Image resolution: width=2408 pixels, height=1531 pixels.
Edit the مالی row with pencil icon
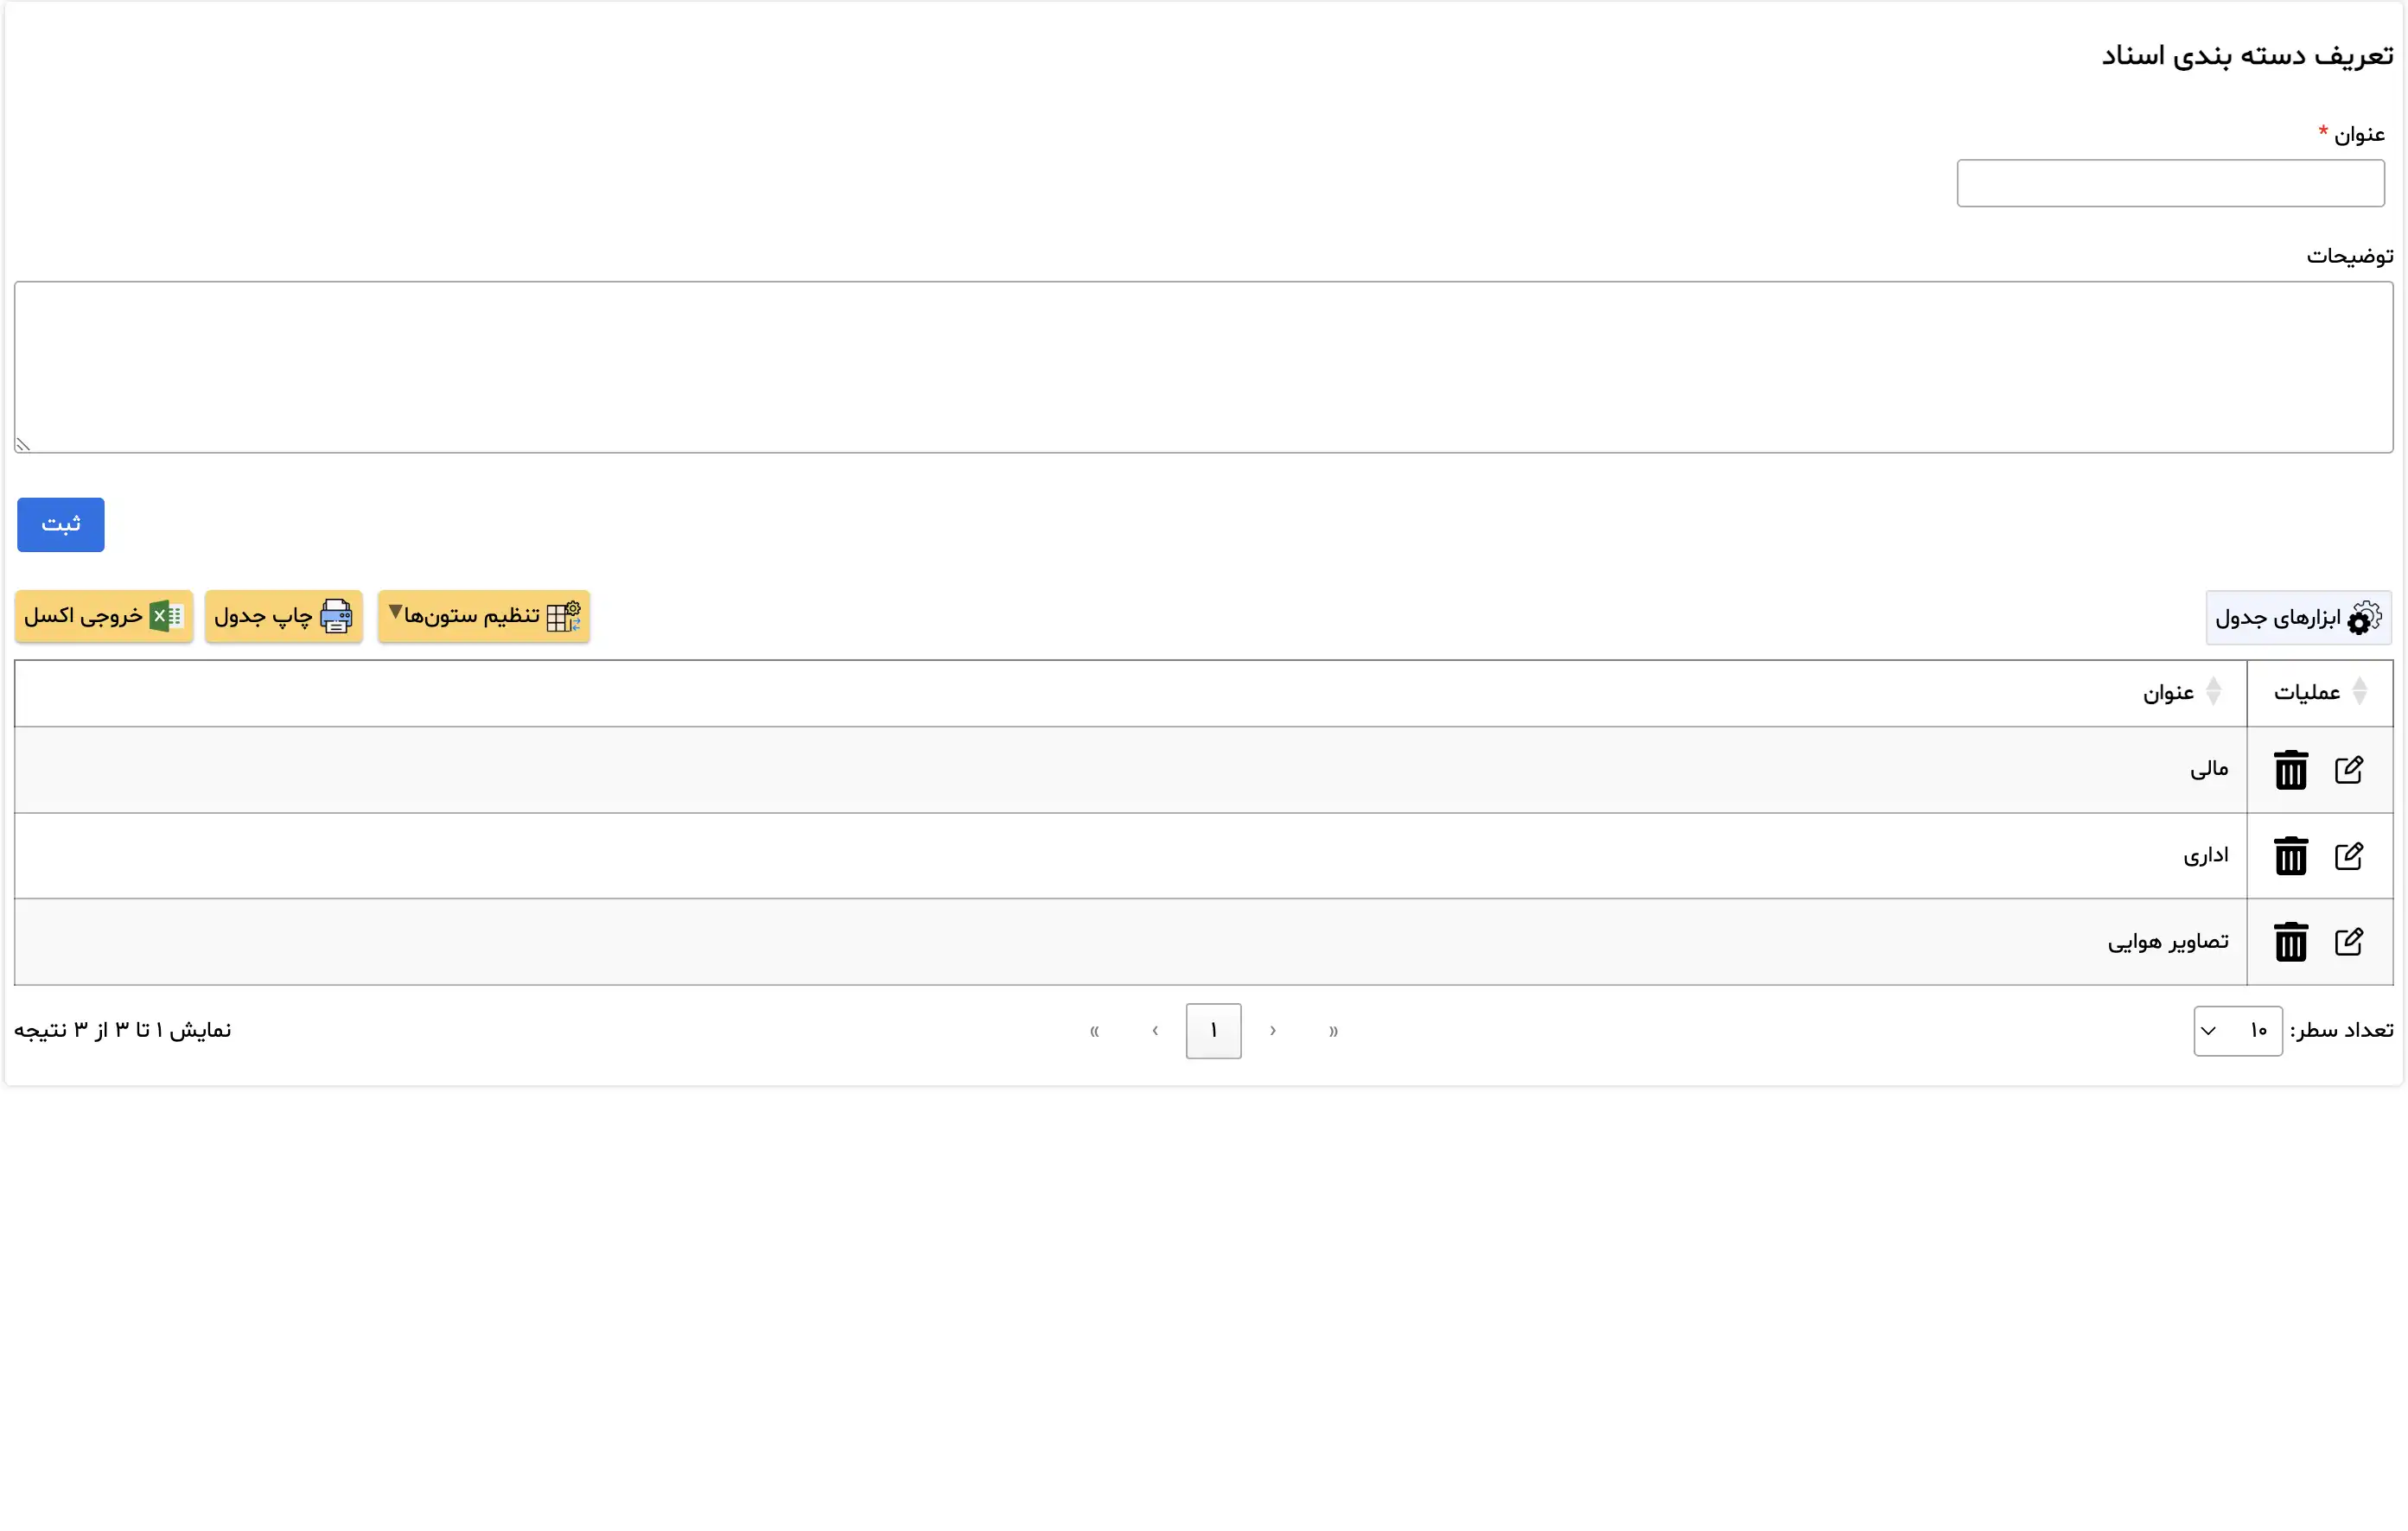coord(2348,770)
